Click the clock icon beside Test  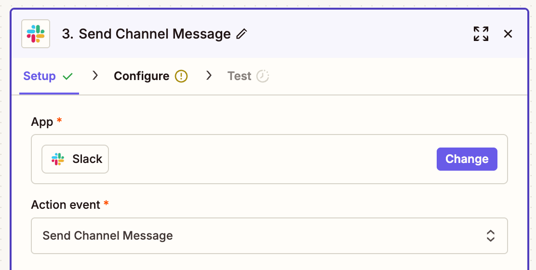pyautogui.click(x=263, y=76)
